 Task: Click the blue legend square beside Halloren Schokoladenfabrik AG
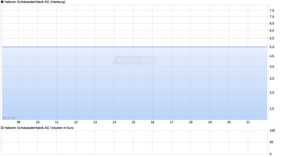pyautogui.click(x=2, y=2)
